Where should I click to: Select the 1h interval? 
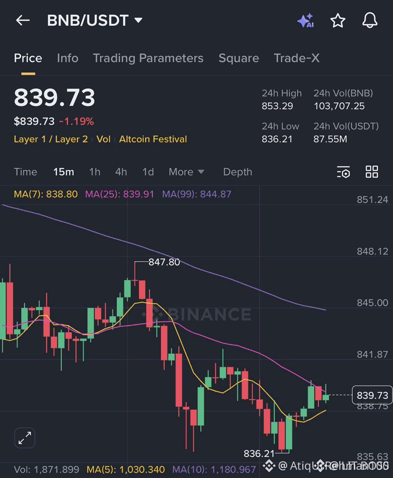(94, 172)
